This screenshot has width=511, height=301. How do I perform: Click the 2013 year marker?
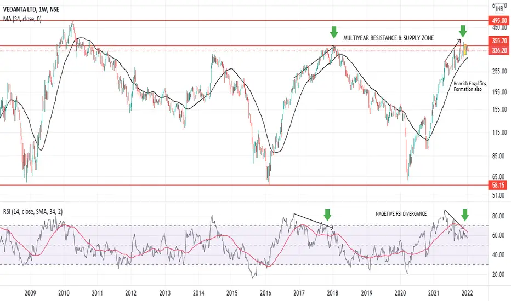coord(165,293)
